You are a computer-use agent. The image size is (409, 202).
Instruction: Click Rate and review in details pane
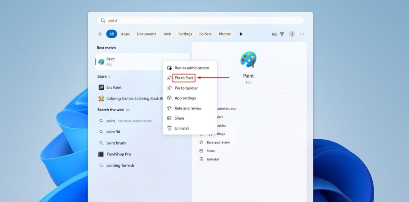218,142
